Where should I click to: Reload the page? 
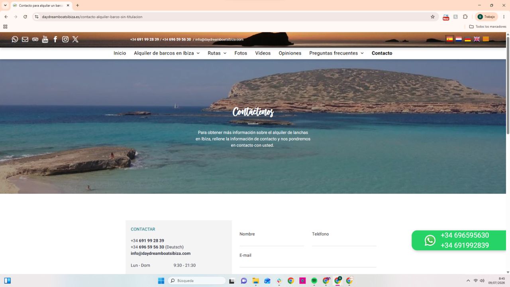(25, 17)
